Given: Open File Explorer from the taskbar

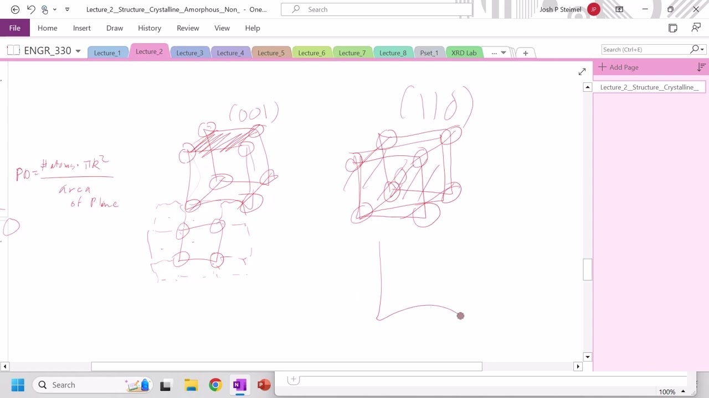Looking at the screenshot, I should (191, 385).
